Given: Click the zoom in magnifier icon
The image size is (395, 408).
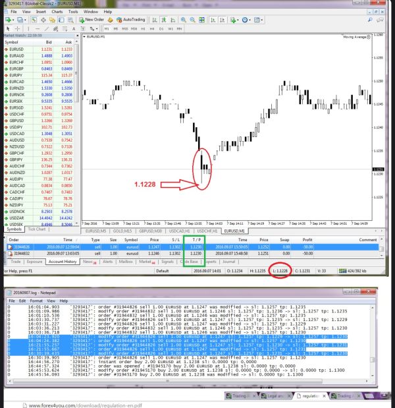Looking at the screenshot, I should tap(184, 20).
